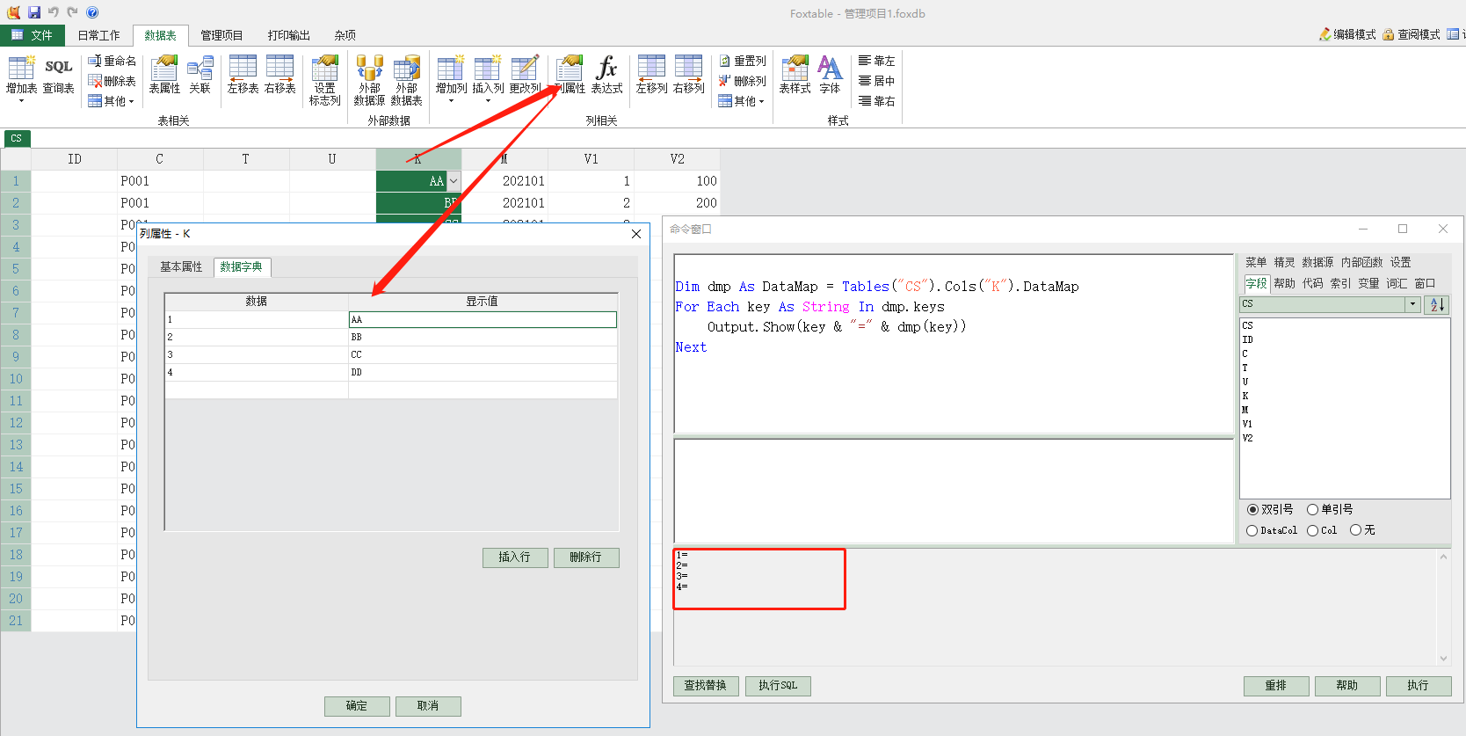This screenshot has width=1466, height=736.
Task: Select the 单引号 radio button
Action: (x=1330, y=509)
